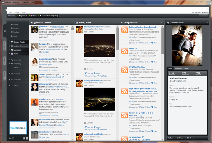The width and height of the screenshot is (212, 143).
Task: Click scrollbar thumb of Google Reader column
Action: (x=162, y=41)
